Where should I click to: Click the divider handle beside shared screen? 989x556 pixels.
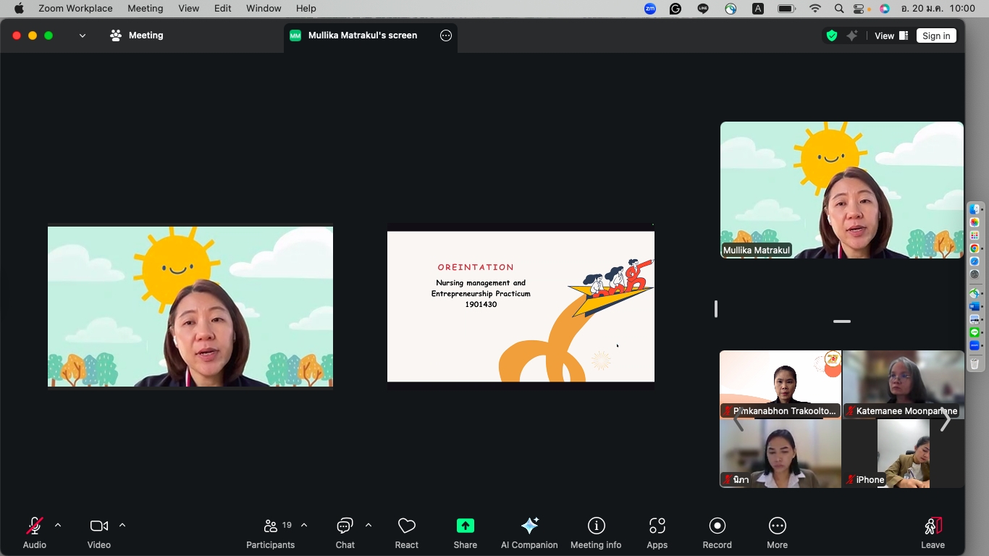[716, 309]
